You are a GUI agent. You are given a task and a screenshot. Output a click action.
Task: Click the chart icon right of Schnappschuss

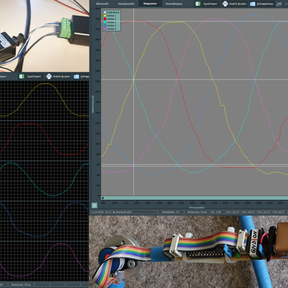279,3
